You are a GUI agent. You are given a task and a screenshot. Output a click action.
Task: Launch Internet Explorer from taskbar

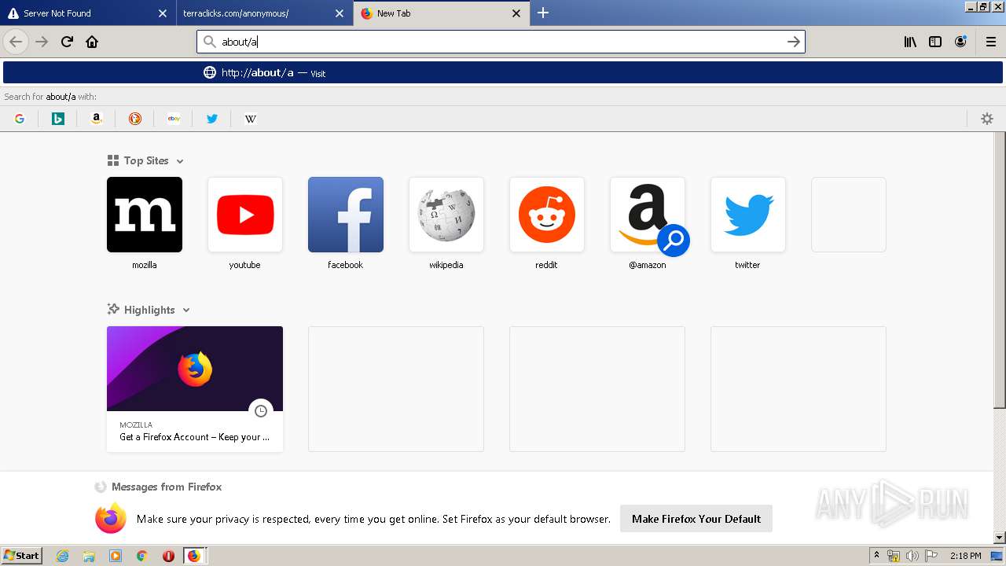(x=63, y=556)
